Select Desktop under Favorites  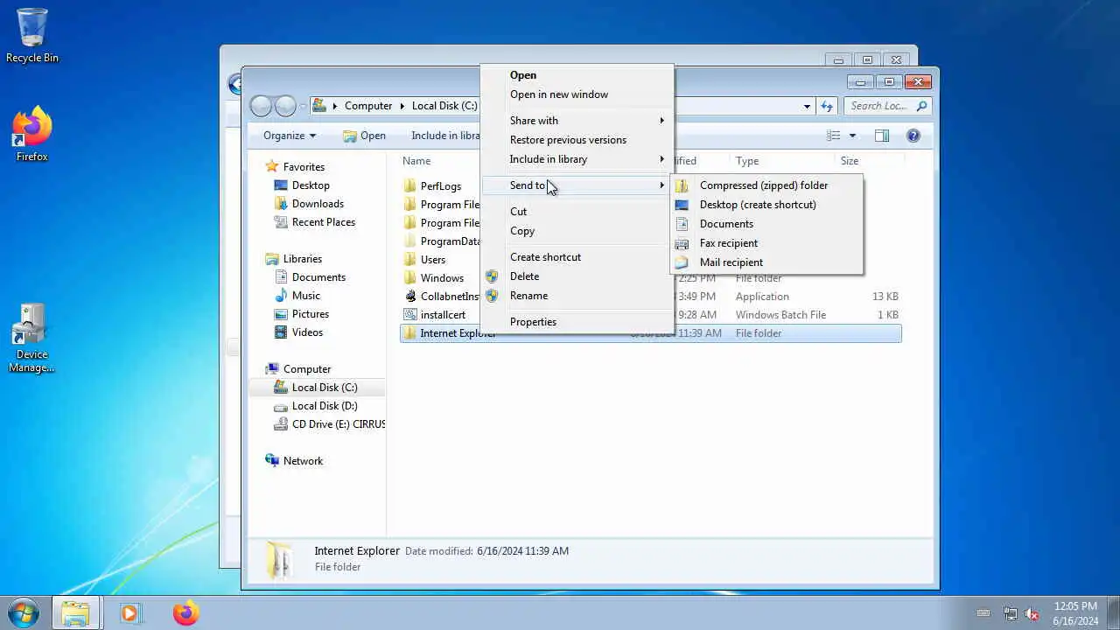(302, 185)
